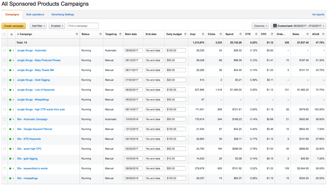Click the Find a campaign search field

[83, 26]
